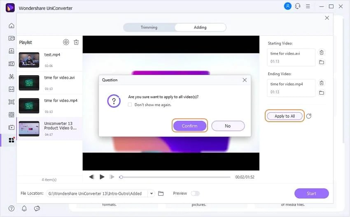
Task: Click the 4 item(s) count text
Action: (x=49, y=180)
